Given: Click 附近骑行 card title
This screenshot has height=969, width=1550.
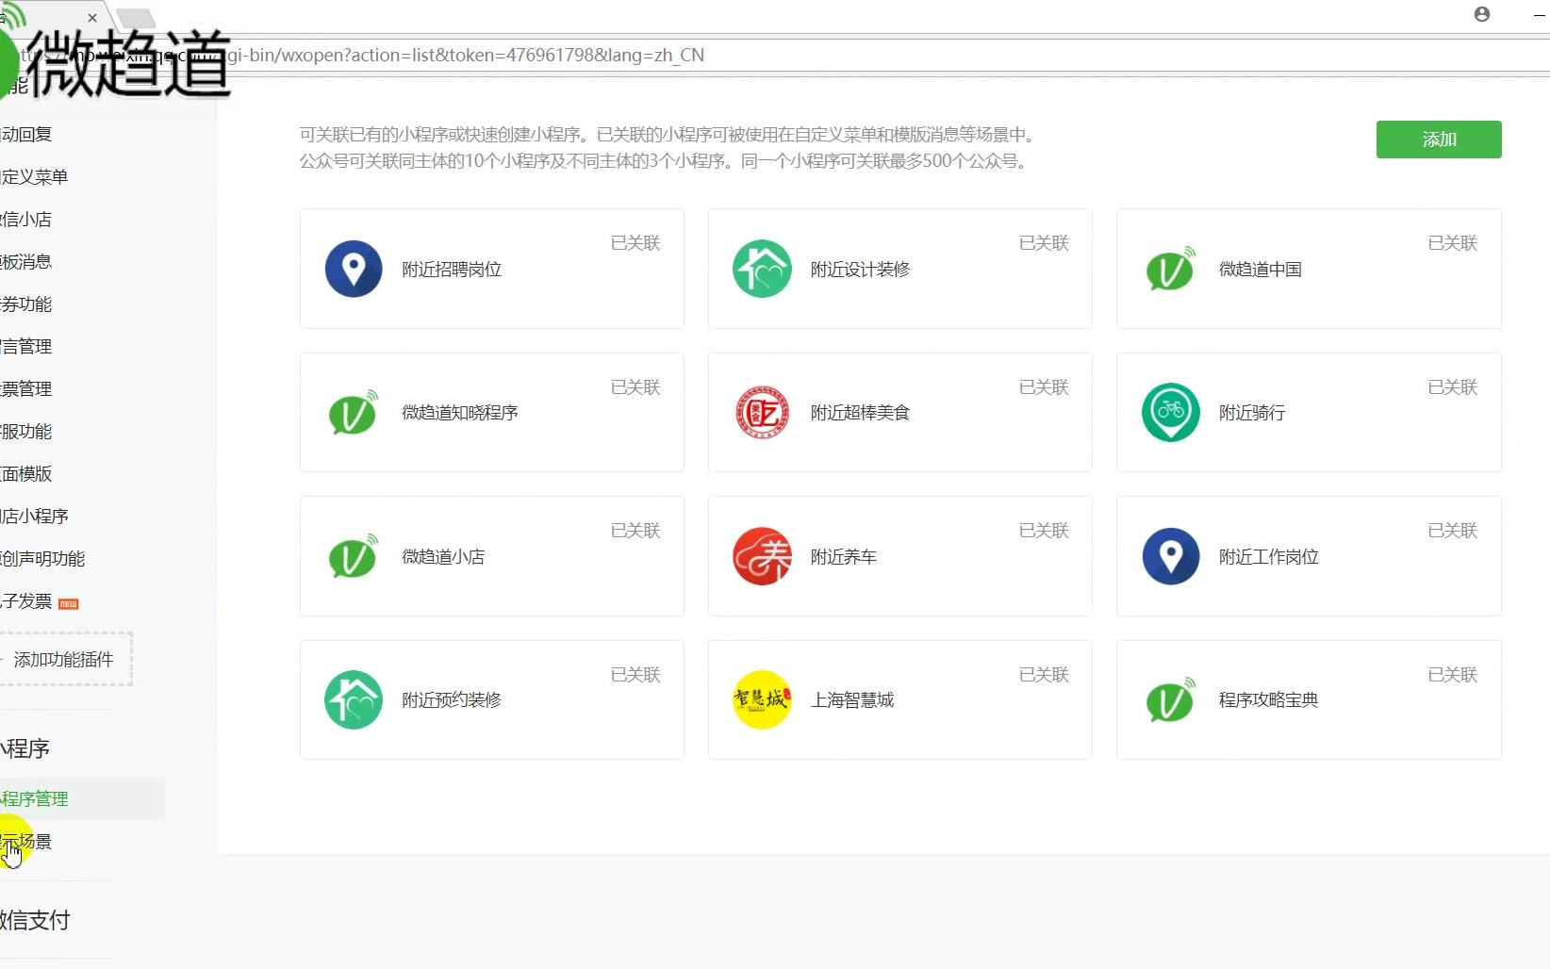Looking at the screenshot, I should (1252, 412).
